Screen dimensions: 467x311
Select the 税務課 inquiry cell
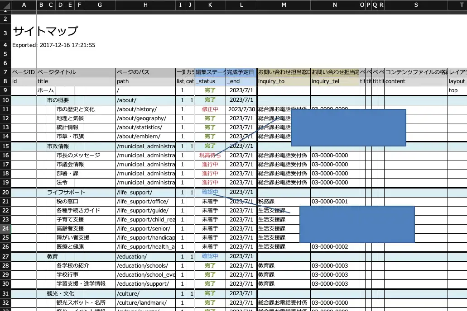tap(284, 201)
